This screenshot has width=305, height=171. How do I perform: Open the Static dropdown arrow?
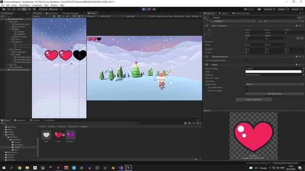pyautogui.click(x=303, y=18)
